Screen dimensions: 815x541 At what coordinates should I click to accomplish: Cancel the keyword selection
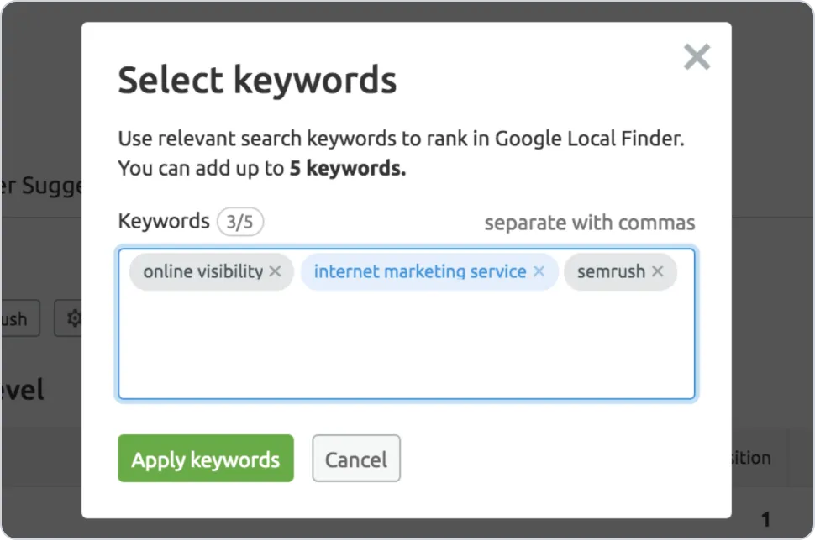356,459
